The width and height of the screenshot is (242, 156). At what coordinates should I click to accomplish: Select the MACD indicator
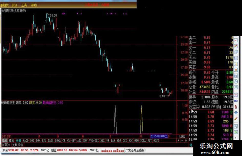[x=26, y=141]
